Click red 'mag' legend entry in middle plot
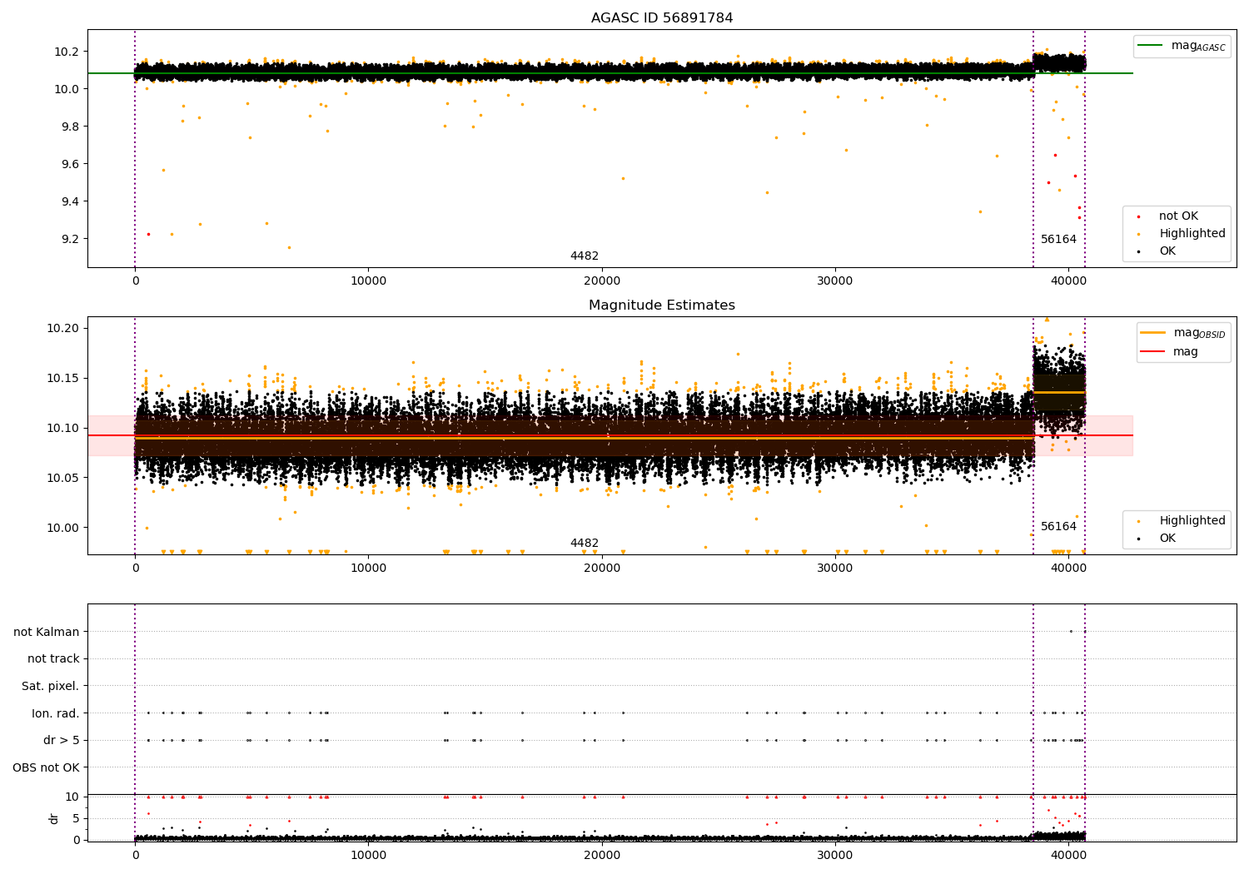The height and width of the screenshot is (874, 1249). coord(1153,352)
